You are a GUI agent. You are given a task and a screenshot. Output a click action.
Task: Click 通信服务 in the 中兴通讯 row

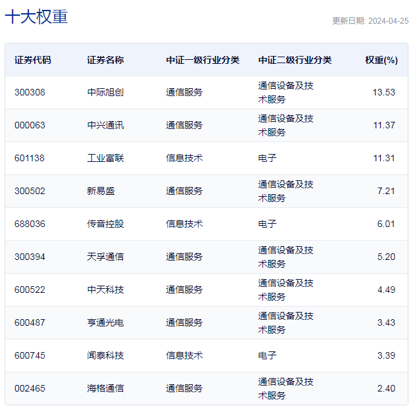[x=184, y=125]
